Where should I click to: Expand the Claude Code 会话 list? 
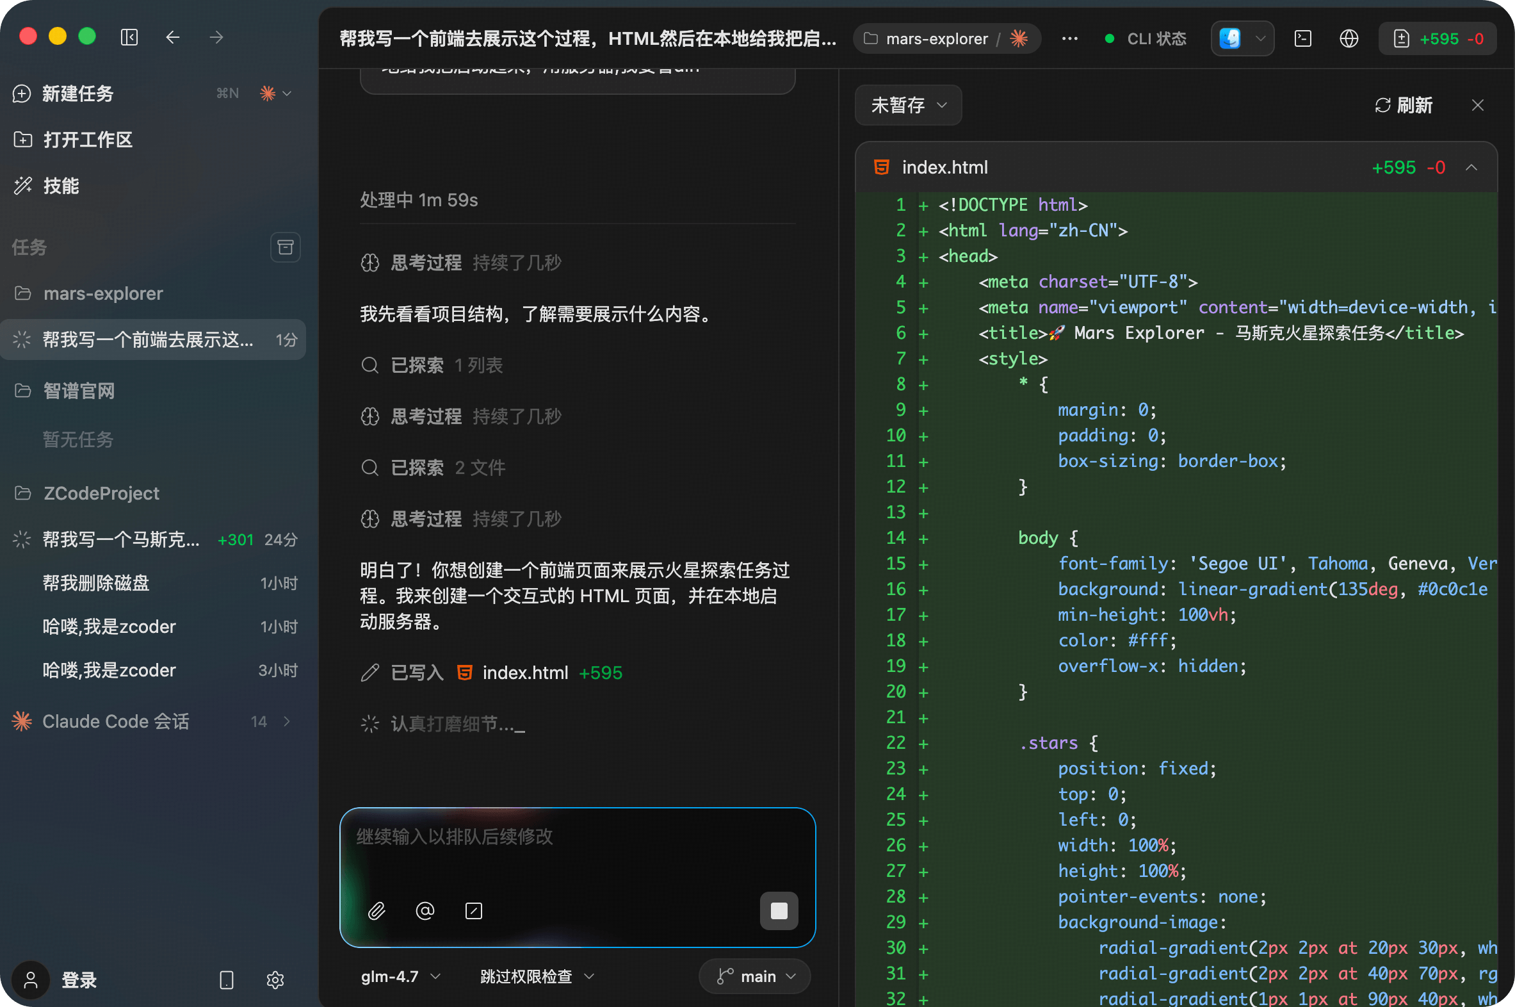[x=286, y=721]
